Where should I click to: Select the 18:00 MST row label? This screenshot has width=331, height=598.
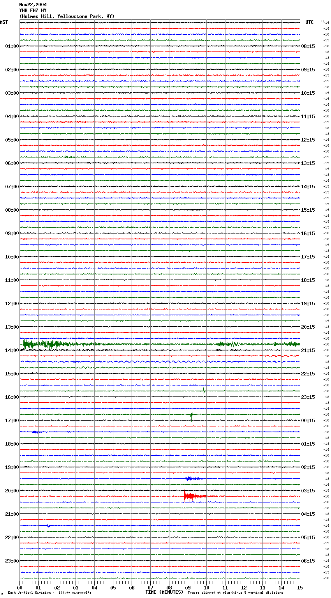(x=12, y=444)
